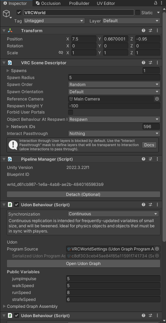The width and height of the screenshot is (166, 323).
Task: Check Forbid User Portals
Action: pos(71,112)
